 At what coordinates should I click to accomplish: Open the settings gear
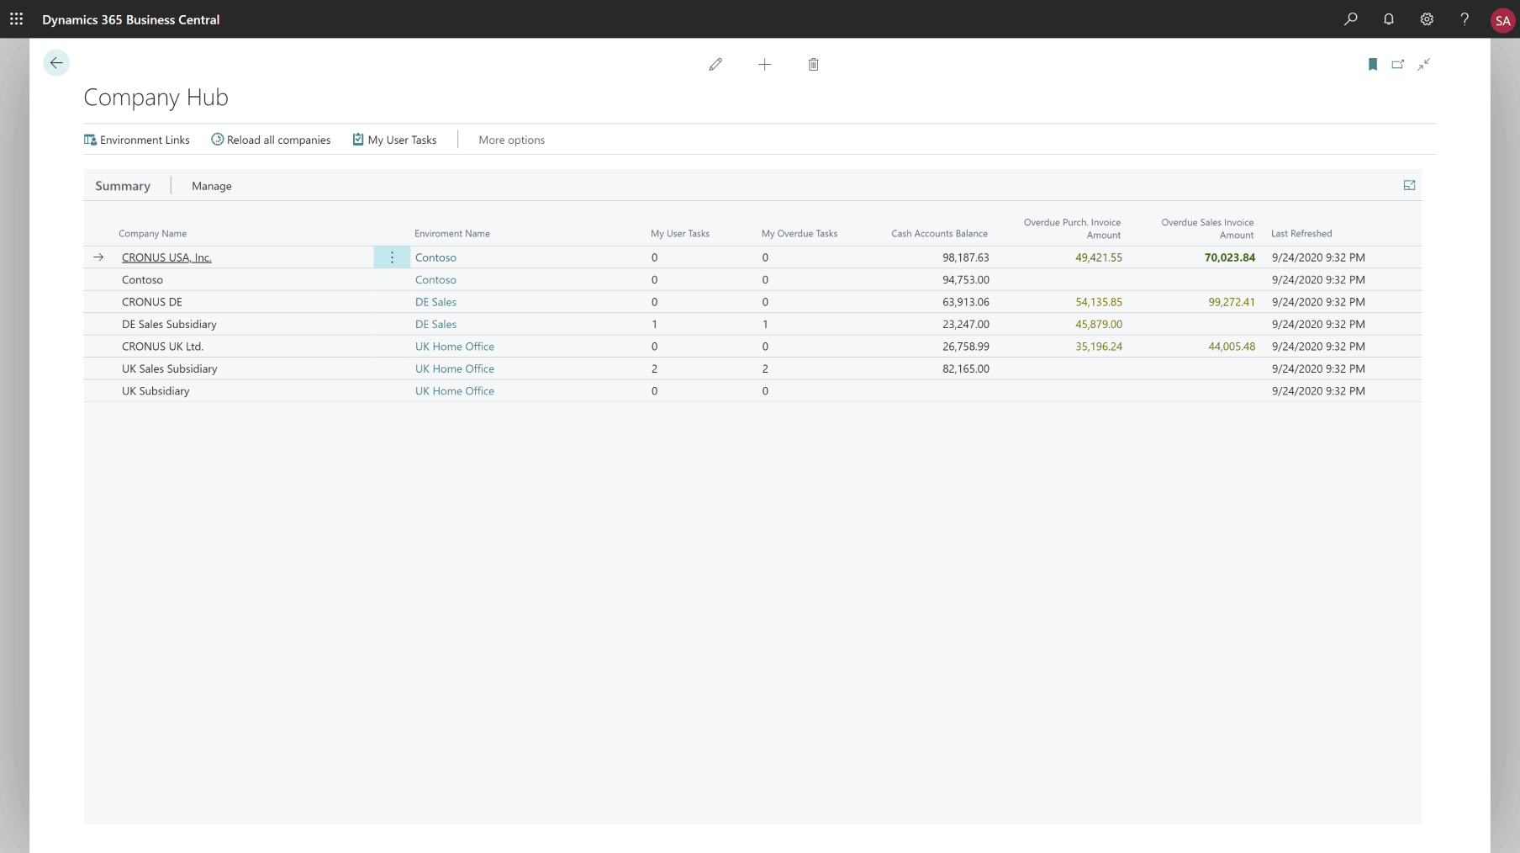pyautogui.click(x=1427, y=19)
